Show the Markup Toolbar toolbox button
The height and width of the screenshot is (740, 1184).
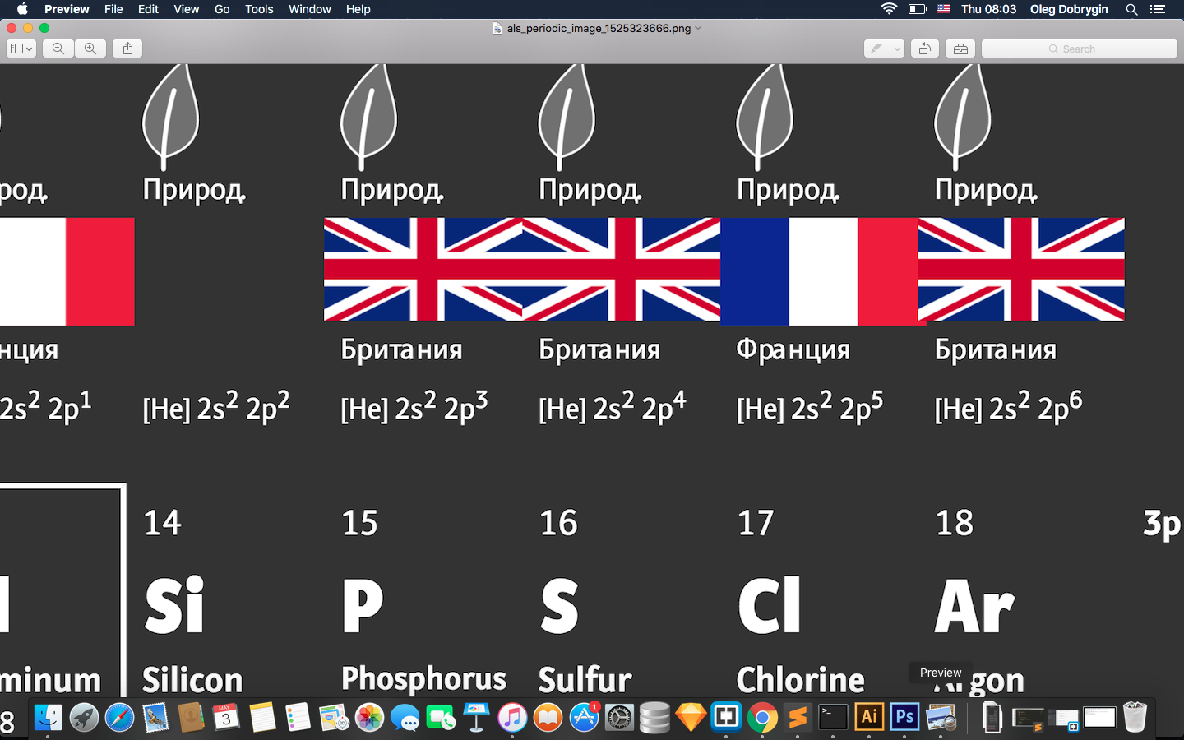[x=960, y=49]
